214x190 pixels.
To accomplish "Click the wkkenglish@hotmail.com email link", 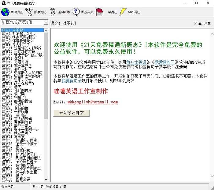I will 93,102.
